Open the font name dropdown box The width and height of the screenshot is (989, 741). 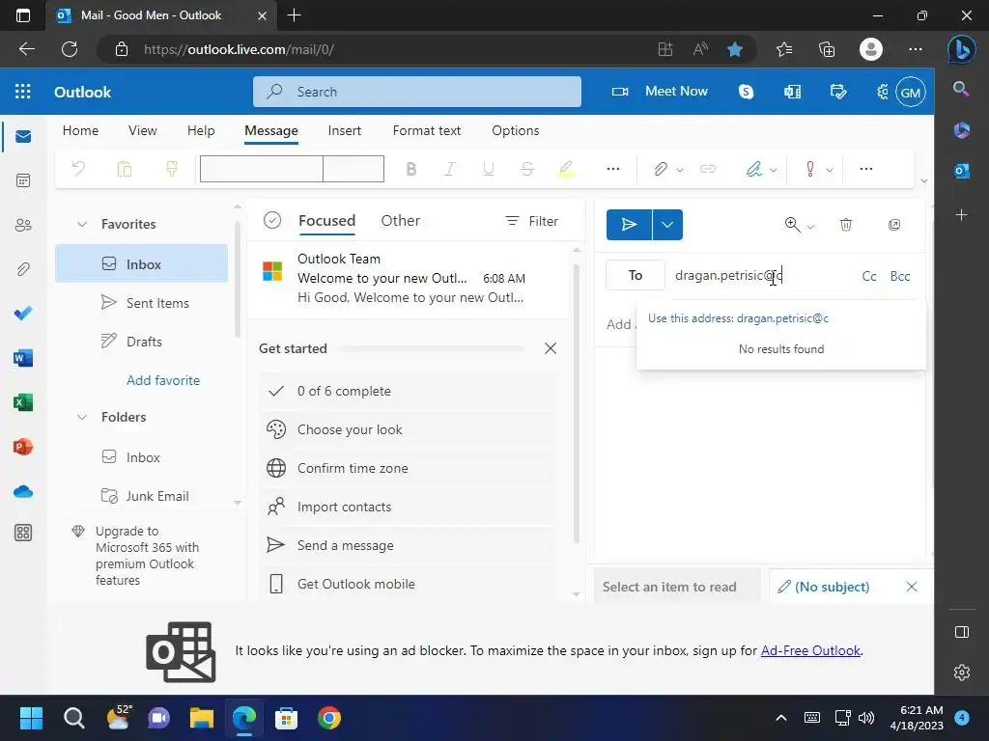click(x=261, y=169)
